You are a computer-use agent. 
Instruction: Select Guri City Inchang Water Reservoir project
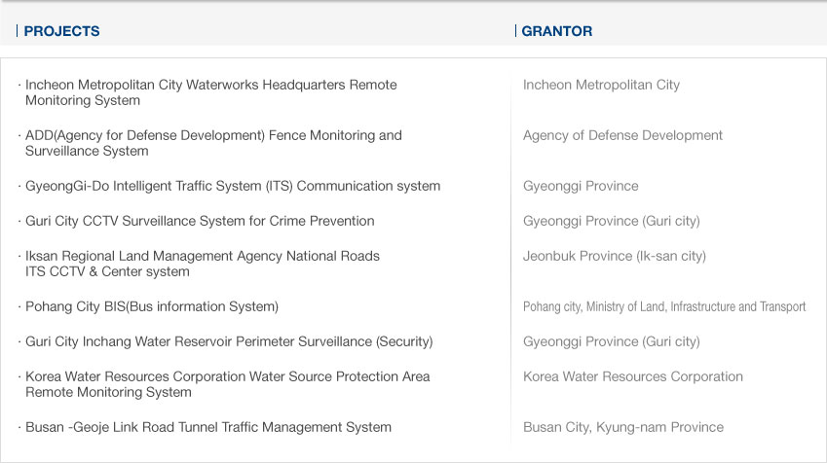point(229,341)
